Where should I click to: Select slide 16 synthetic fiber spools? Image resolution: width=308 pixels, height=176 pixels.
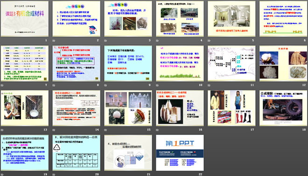180,108
